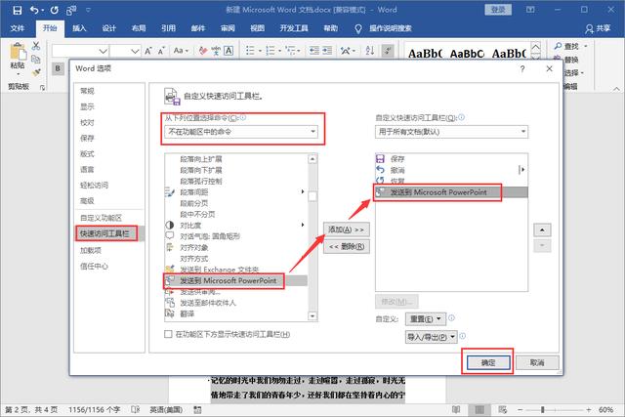Image resolution: width=625 pixels, height=417 pixels.
Task: Select 发送到 Microsoft PowerPoint in left list
Action: click(x=236, y=280)
